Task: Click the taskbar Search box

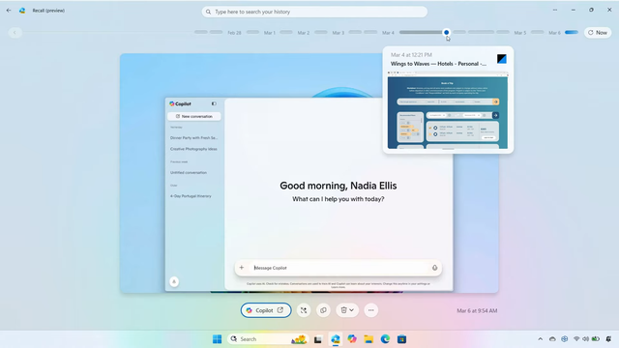Action: [268, 339]
